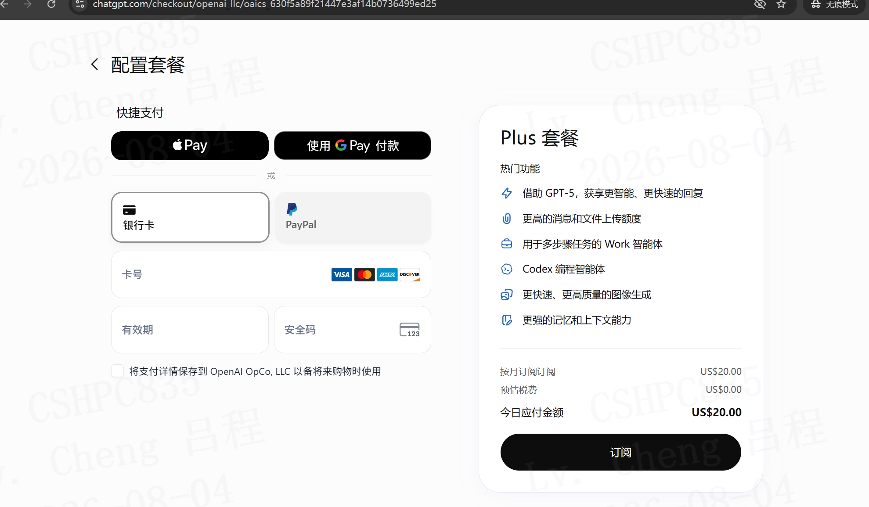Click the text 用于多步骤任务的 Work 智能体
Image resolution: width=869 pixels, height=507 pixels.
coord(592,244)
